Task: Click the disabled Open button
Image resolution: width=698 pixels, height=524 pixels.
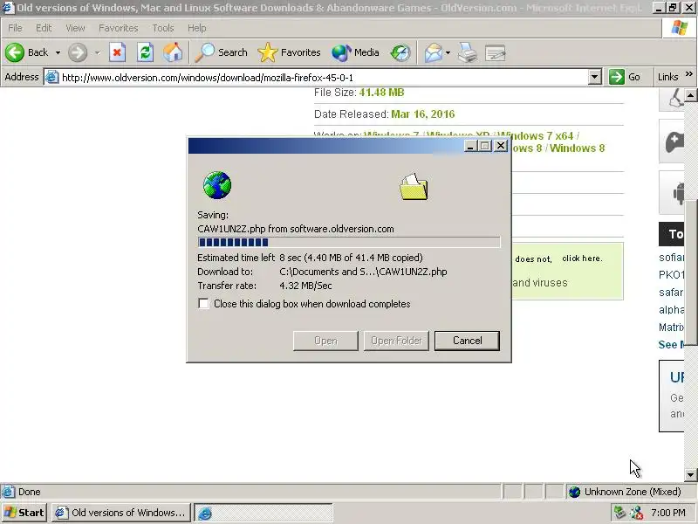Action: click(325, 341)
